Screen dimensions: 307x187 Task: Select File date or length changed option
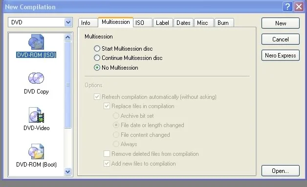[x=116, y=125]
